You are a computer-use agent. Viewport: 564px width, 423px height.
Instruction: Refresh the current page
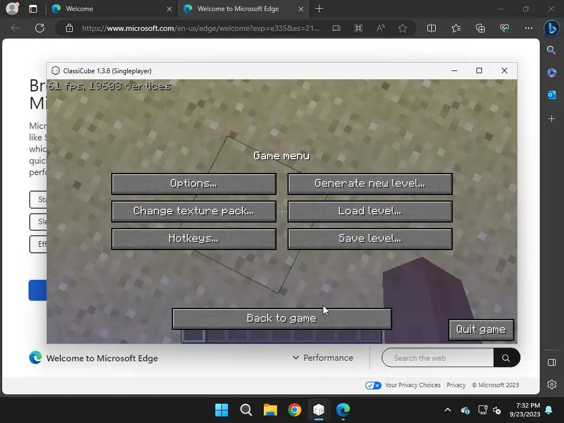click(40, 28)
